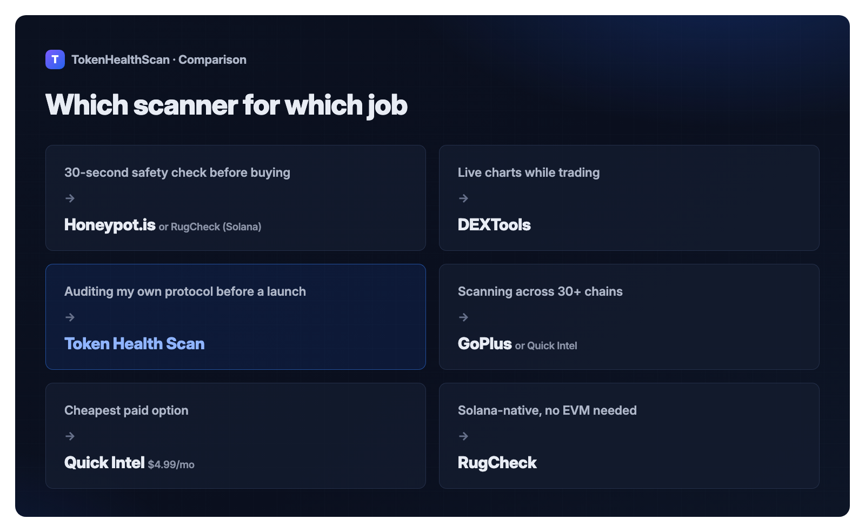Image resolution: width=865 pixels, height=532 pixels.
Task: Select the 'Quick Intel' bold scanner name
Action: coord(104,463)
